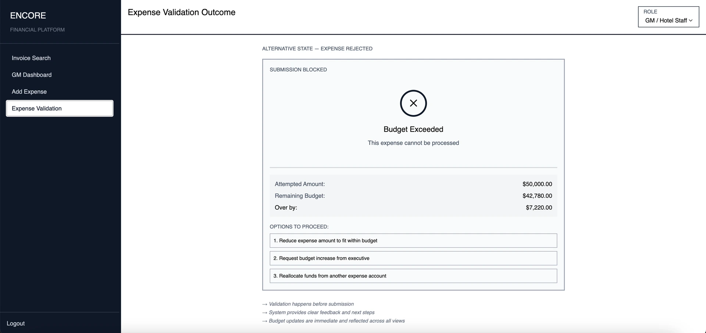
Task: Click the Remaining Budget row
Action: (x=413, y=196)
